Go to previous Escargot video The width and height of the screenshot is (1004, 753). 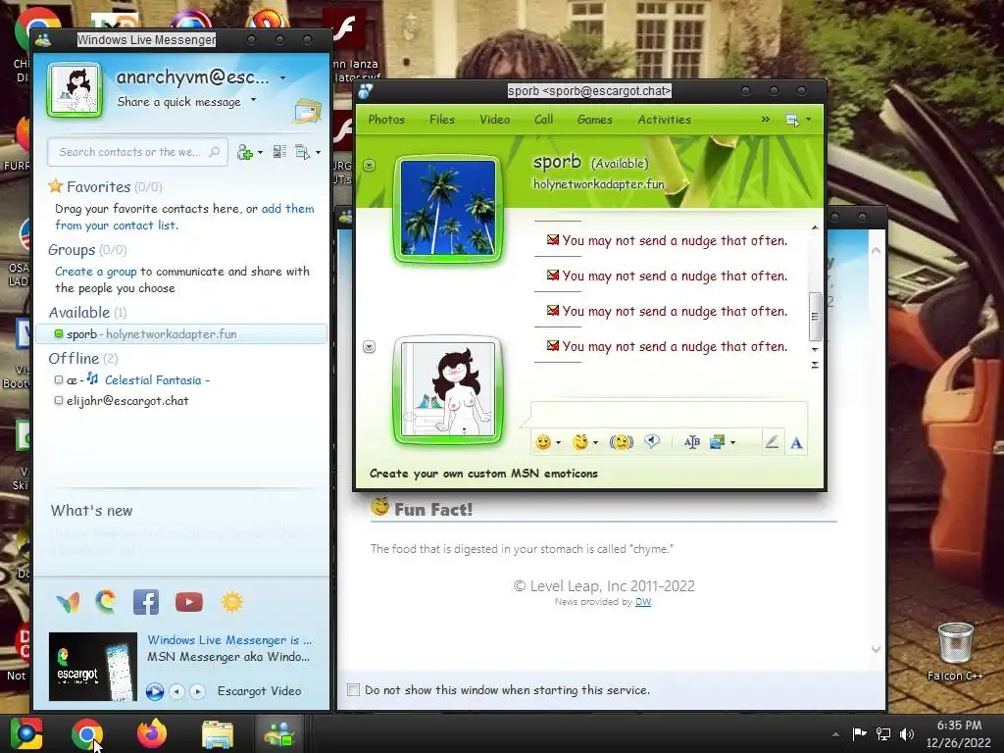point(177,691)
